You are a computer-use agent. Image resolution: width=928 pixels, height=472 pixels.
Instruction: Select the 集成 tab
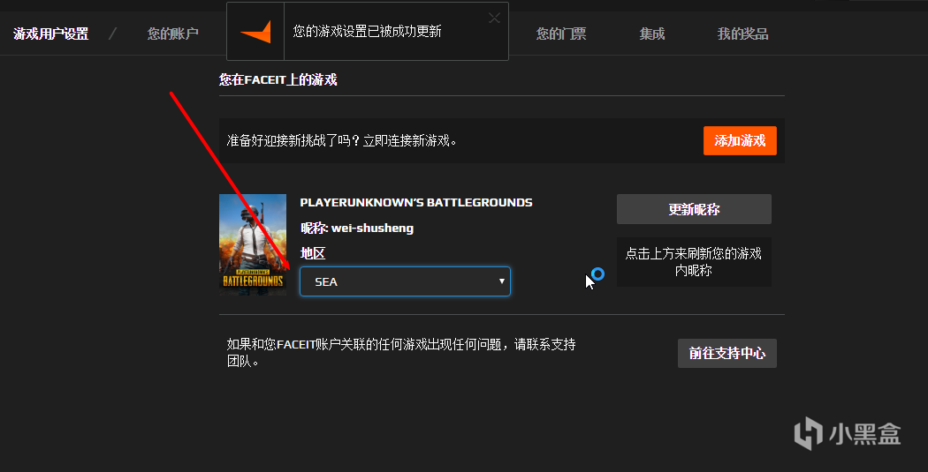[x=652, y=34]
